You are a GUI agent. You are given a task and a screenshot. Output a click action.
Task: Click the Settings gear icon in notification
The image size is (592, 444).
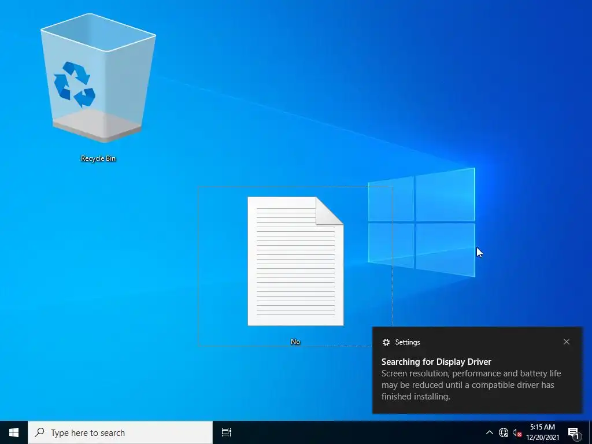(386, 342)
